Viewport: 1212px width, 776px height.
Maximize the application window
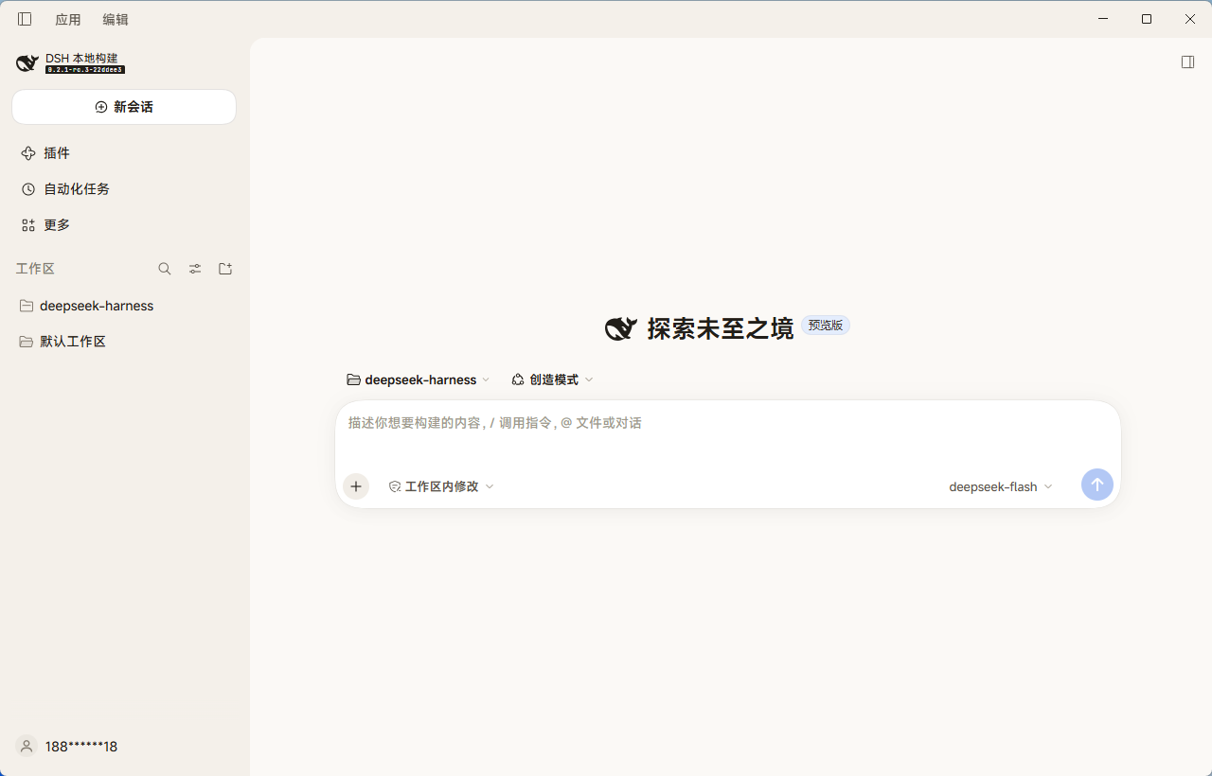1147,19
